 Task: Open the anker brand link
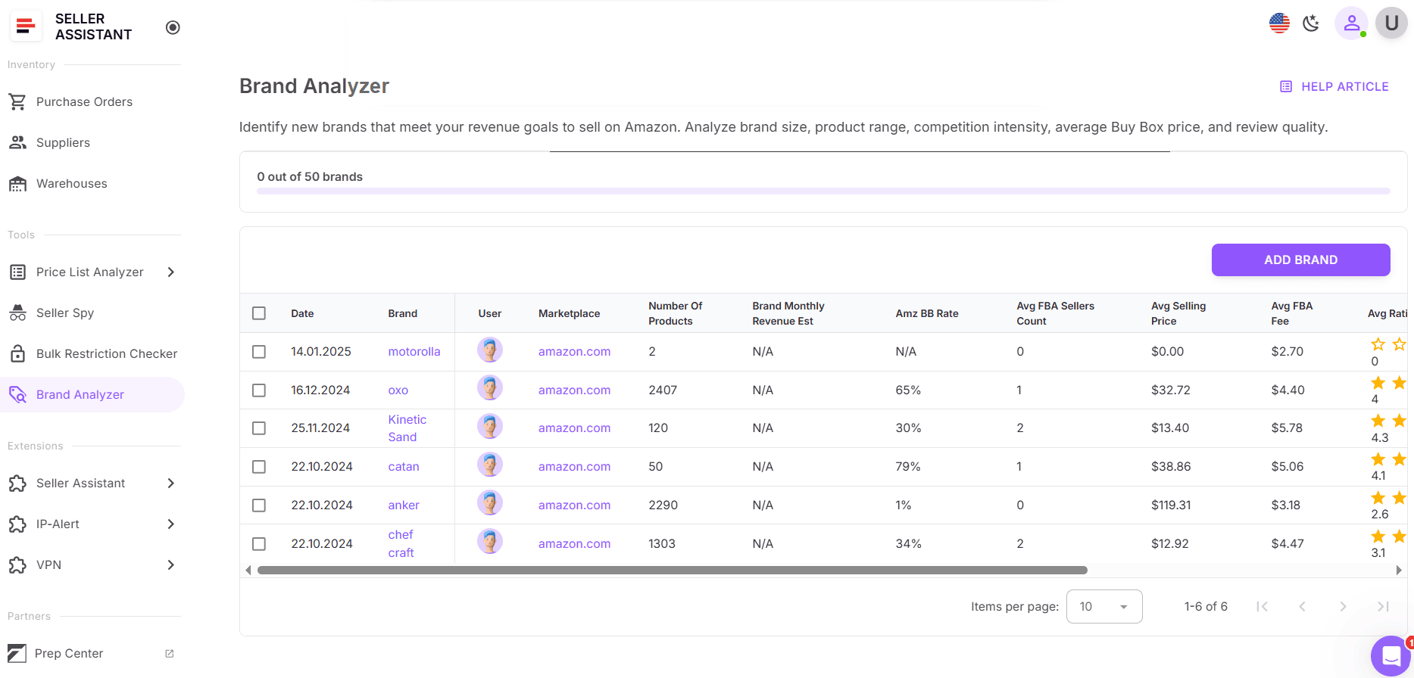point(404,505)
